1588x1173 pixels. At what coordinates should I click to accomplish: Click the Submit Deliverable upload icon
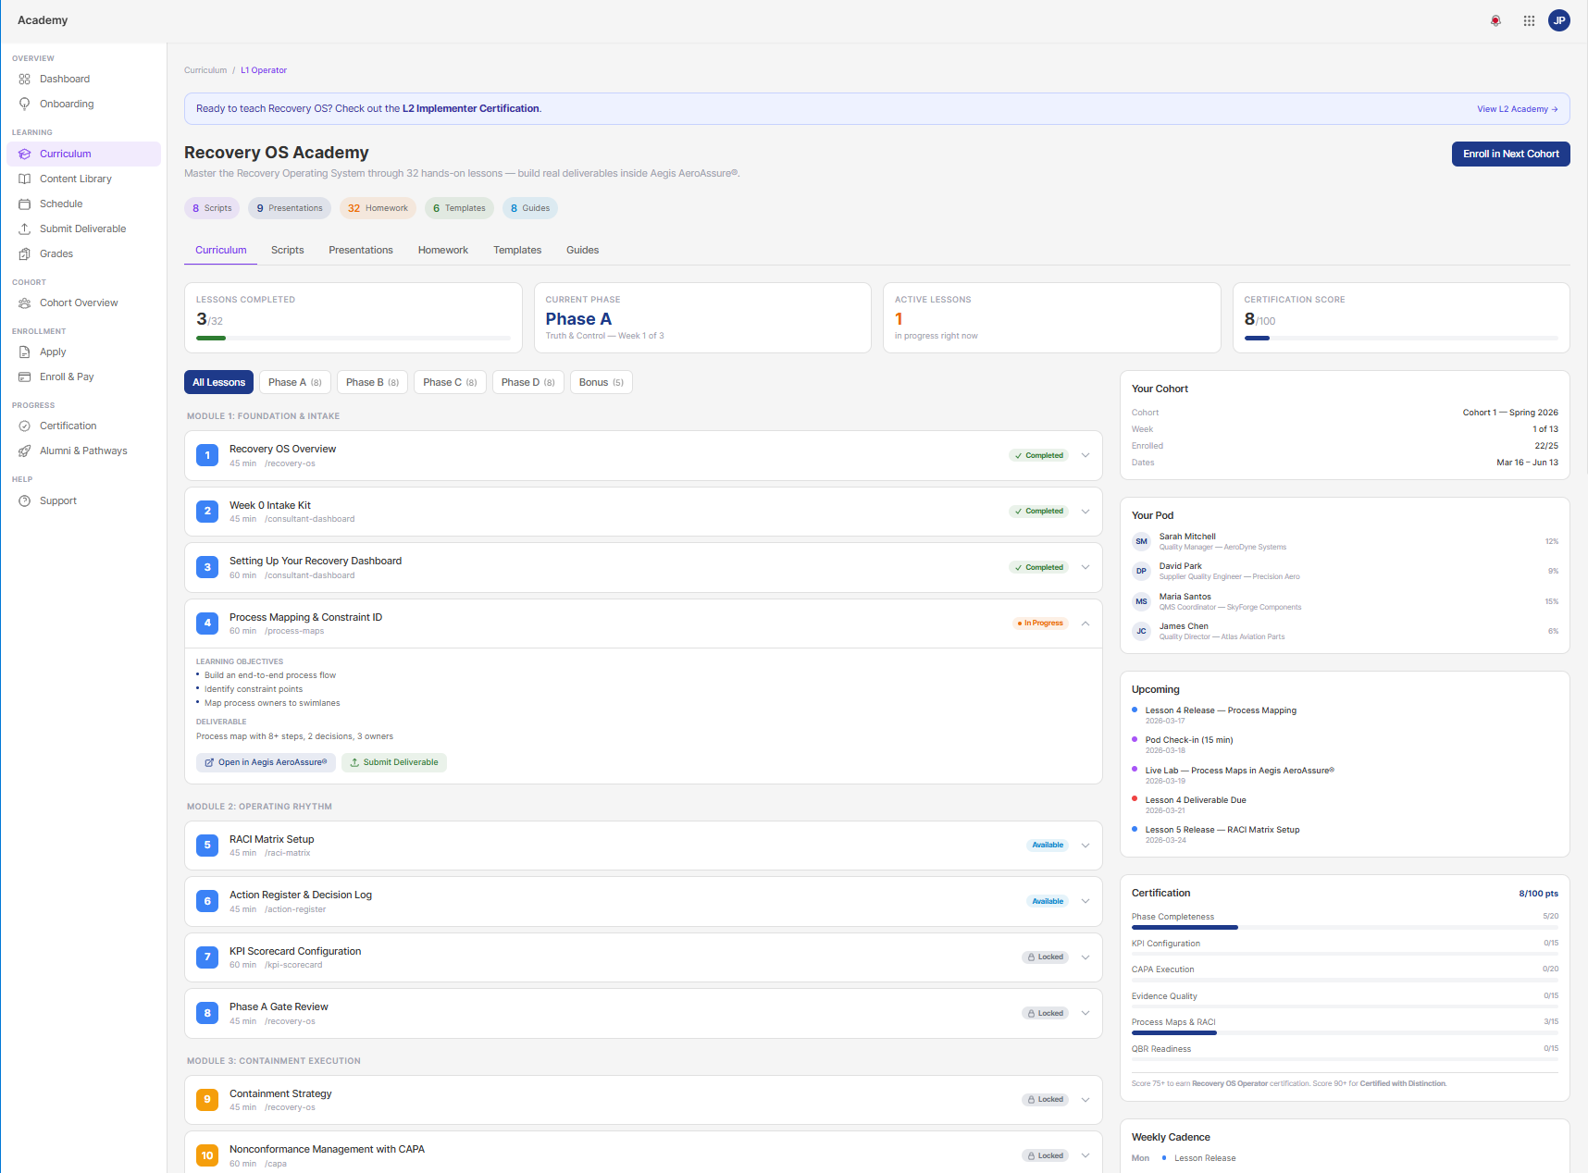(25, 229)
